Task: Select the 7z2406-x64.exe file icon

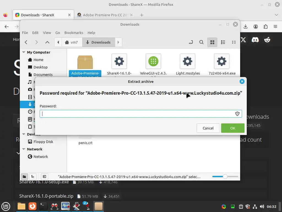Action: (x=222, y=61)
